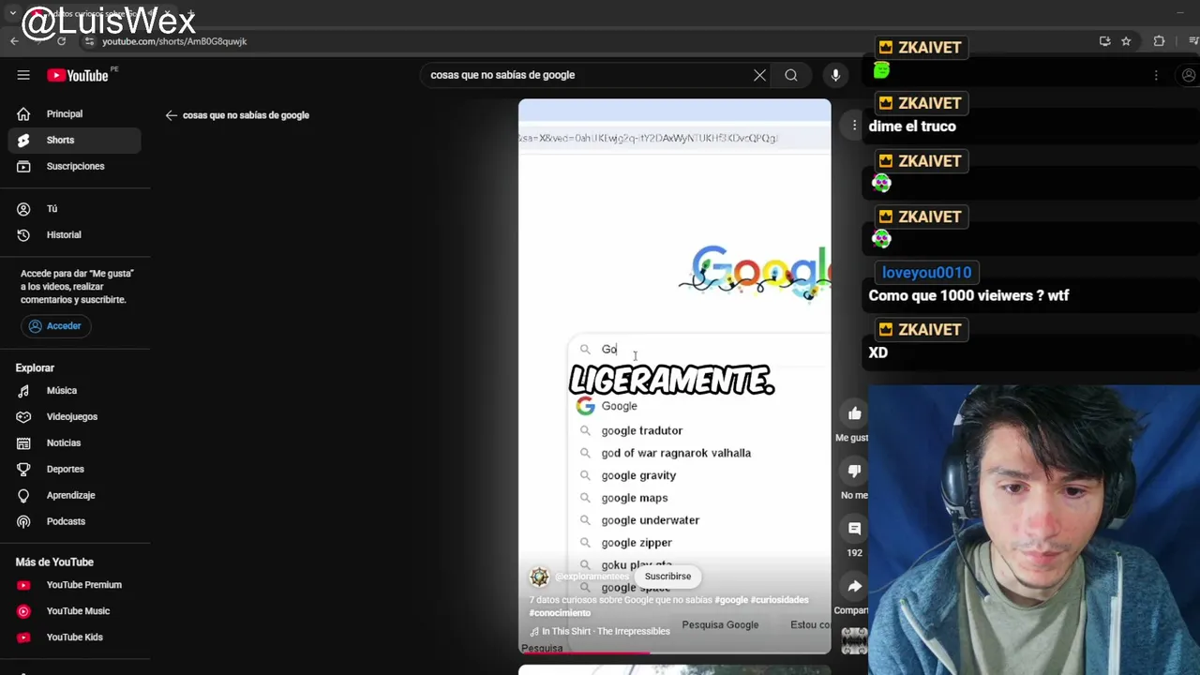The width and height of the screenshot is (1200, 675).
Task: Subscribe with the Suscribirse button
Action: click(x=667, y=577)
